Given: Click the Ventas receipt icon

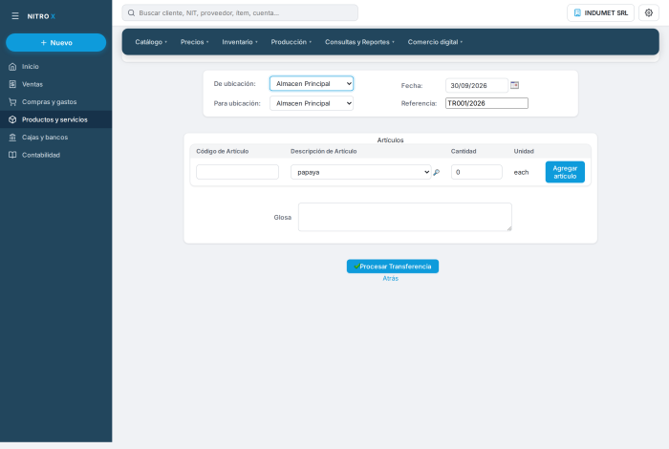Looking at the screenshot, I should (12, 84).
